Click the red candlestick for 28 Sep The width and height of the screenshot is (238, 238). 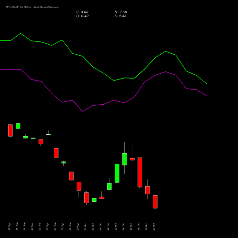[x=71, y=176]
